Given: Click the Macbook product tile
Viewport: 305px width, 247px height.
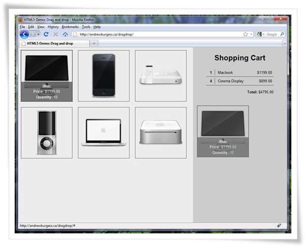Looking at the screenshot, I should pyautogui.click(x=104, y=133).
